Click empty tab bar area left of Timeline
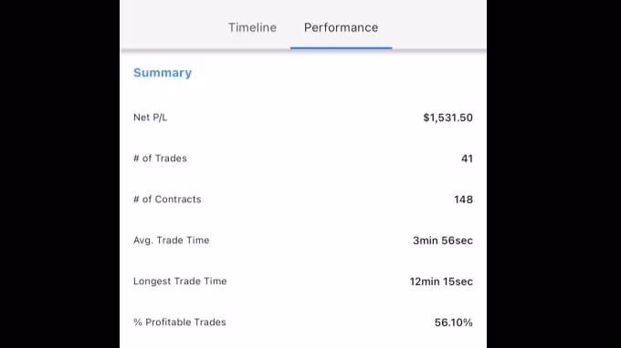621x348 pixels. [174, 25]
